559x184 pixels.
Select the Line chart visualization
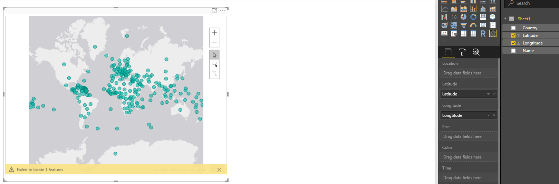point(444,9)
